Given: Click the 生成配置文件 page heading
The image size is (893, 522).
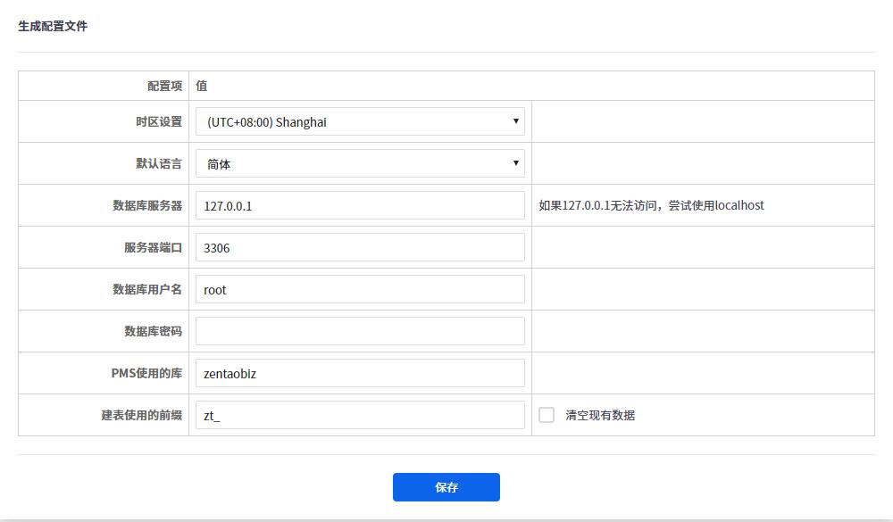Looking at the screenshot, I should tap(53, 26).
